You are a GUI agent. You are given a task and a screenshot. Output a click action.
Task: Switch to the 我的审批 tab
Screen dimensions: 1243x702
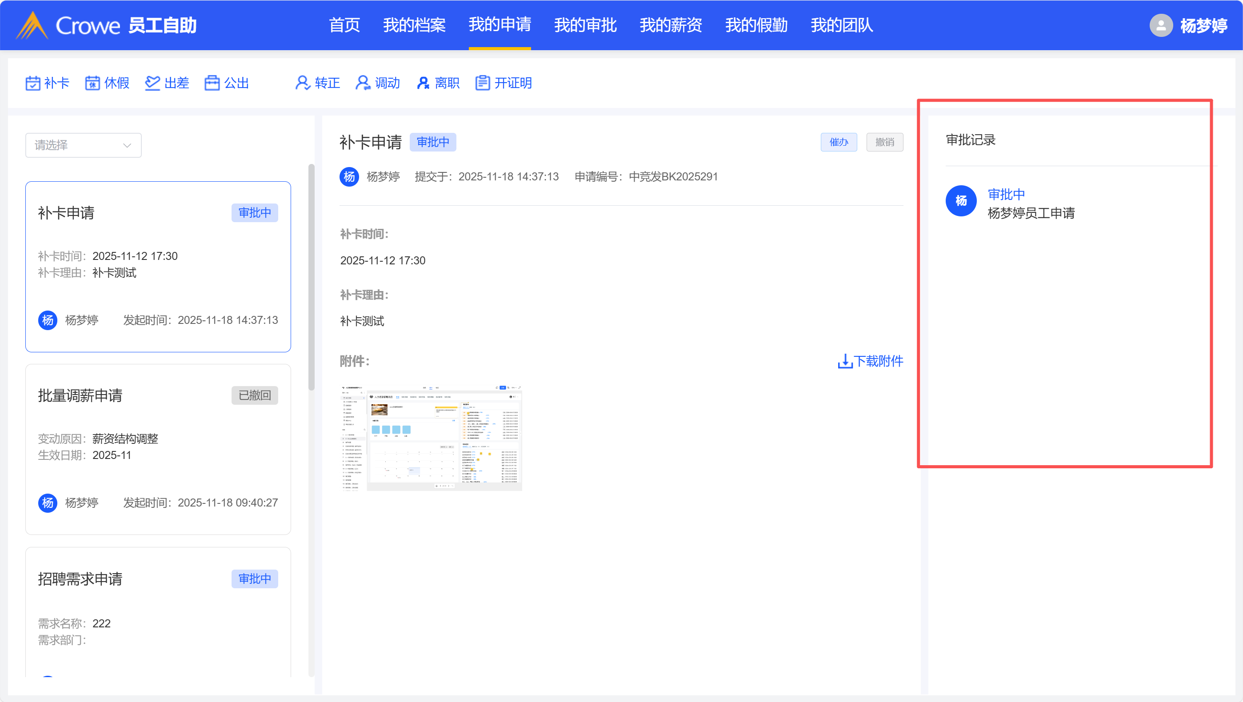[x=585, y=25]
